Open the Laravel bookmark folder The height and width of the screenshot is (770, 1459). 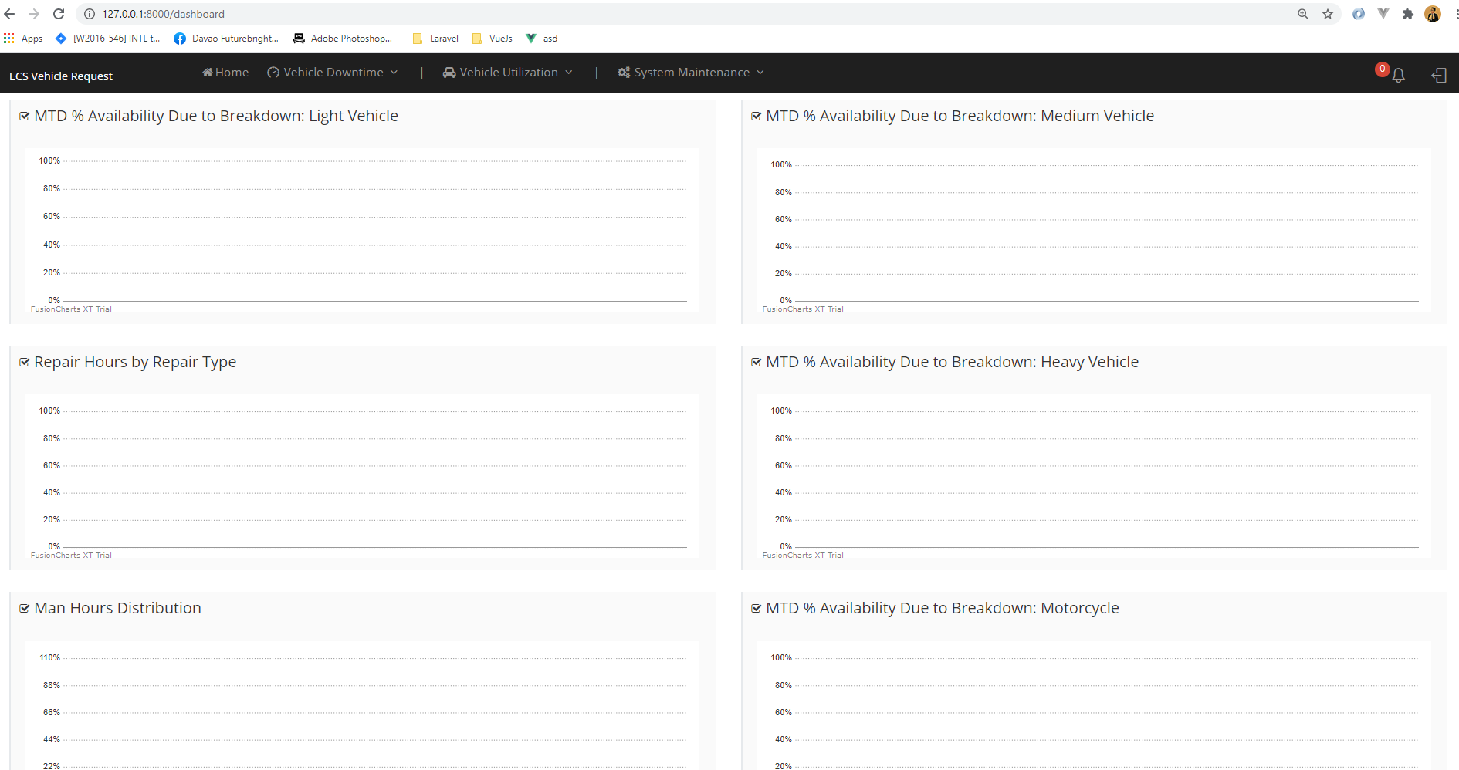(436, 39)
